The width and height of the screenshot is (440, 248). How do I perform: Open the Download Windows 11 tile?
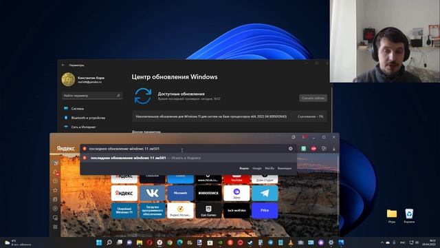[124, 211]
